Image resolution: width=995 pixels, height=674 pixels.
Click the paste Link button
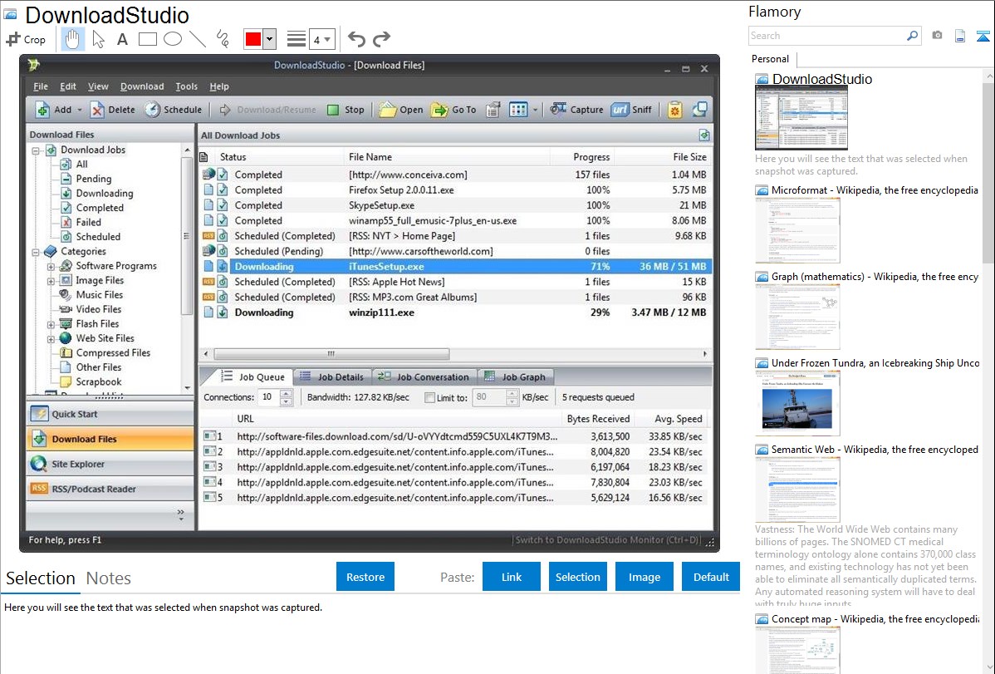[x=512, y=577]
